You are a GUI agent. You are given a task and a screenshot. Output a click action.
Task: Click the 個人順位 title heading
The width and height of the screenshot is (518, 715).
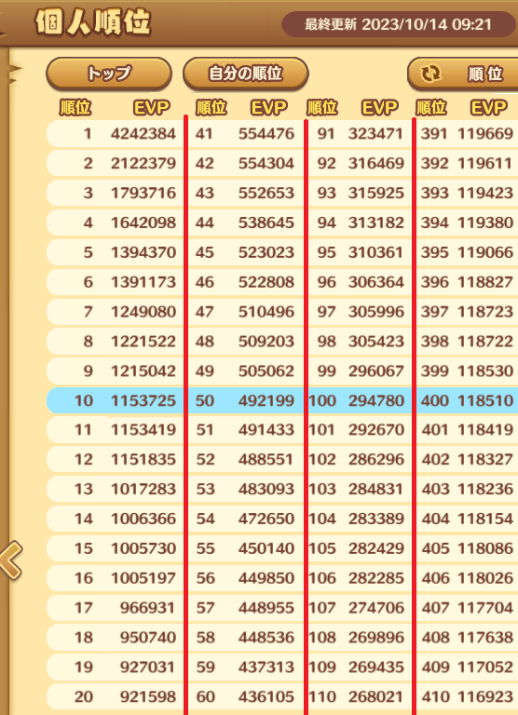92,22
